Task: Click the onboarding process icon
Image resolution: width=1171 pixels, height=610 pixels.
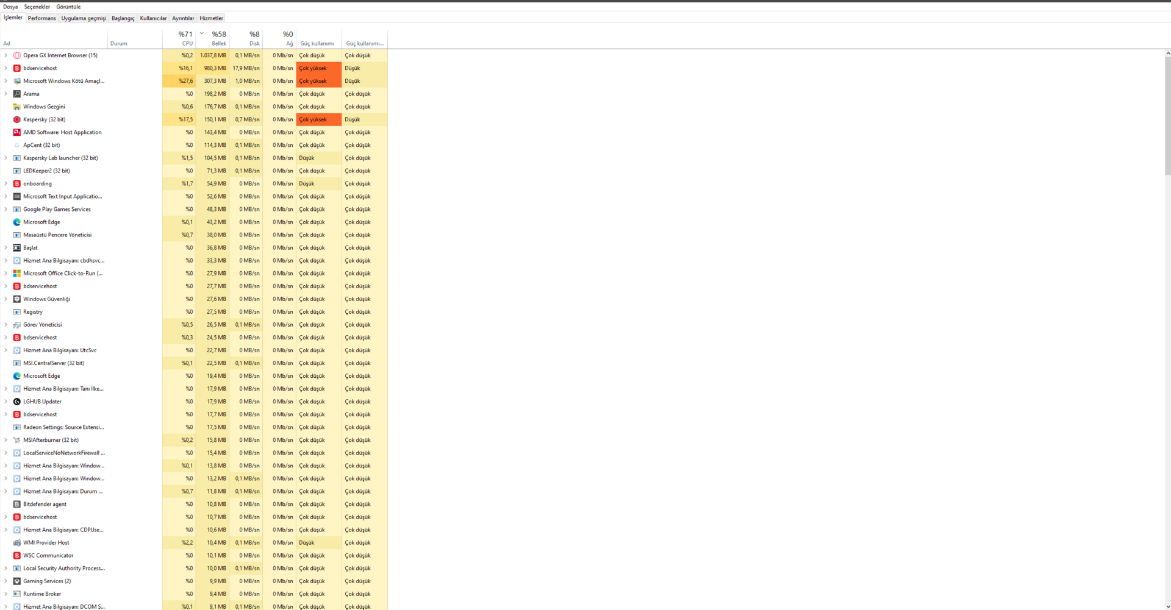Action: [16, 183]
